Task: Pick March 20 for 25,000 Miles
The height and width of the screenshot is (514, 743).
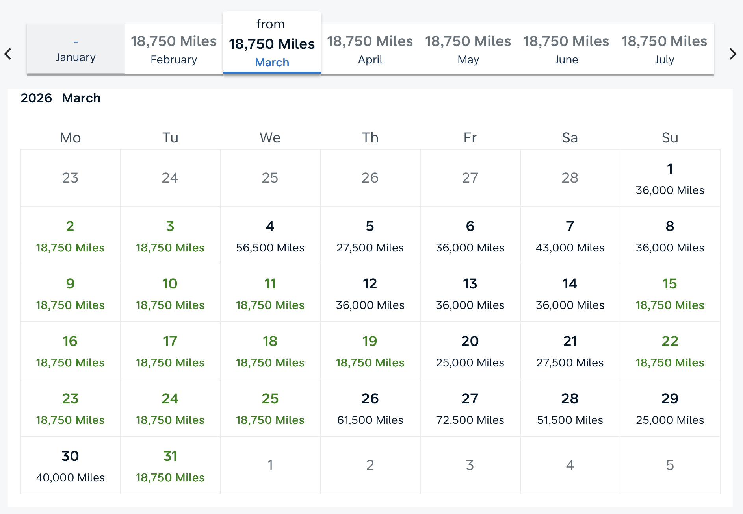Action: click(x=470, y=351)
